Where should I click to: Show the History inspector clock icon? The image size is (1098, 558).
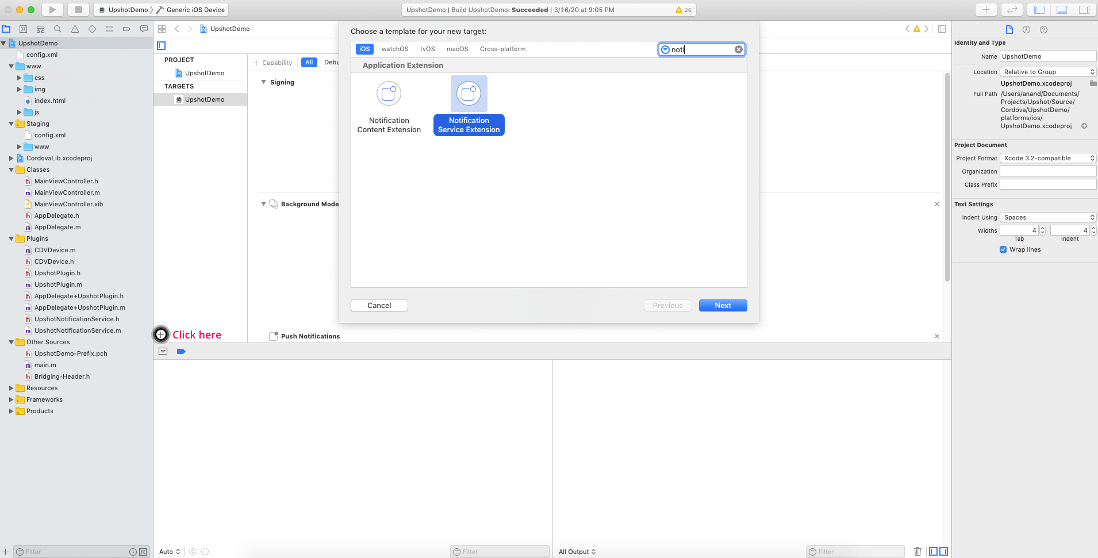(1026, 29)
